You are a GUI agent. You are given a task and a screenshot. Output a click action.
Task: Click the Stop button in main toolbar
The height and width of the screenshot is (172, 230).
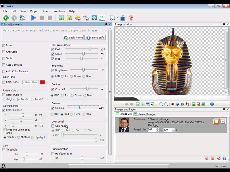coord(50,18)
